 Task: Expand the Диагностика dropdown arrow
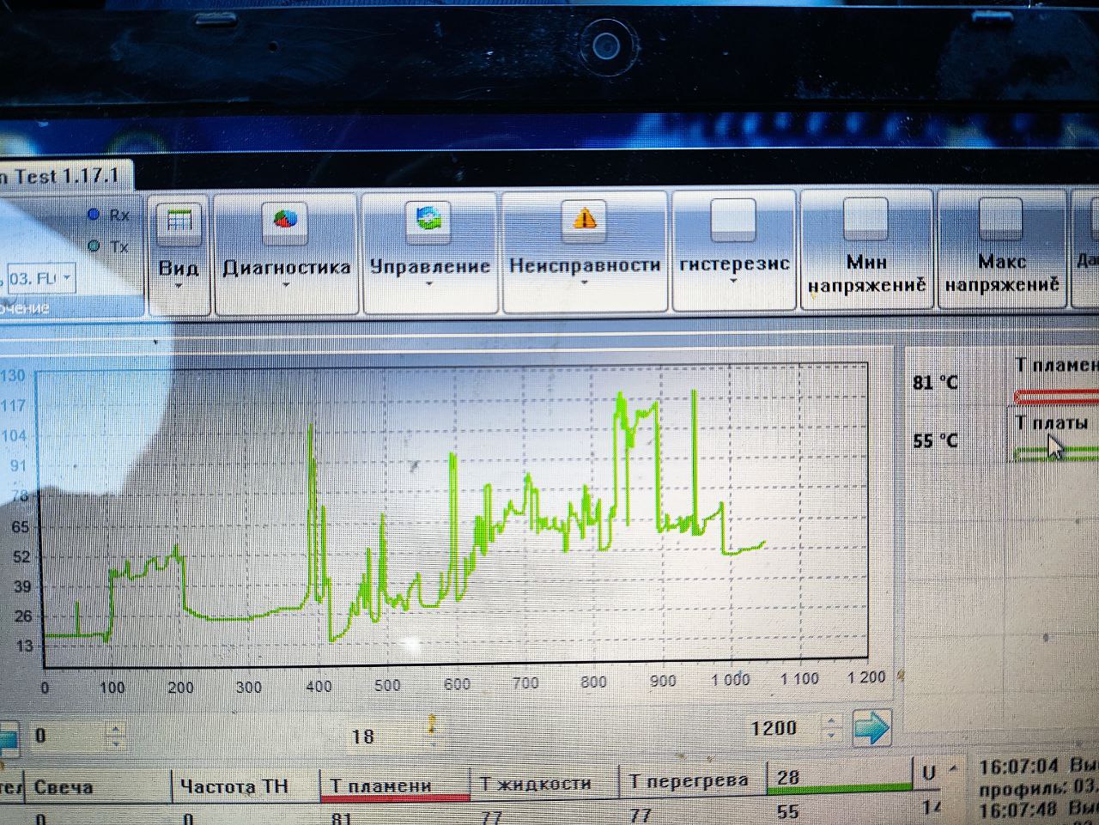(286, 285)
